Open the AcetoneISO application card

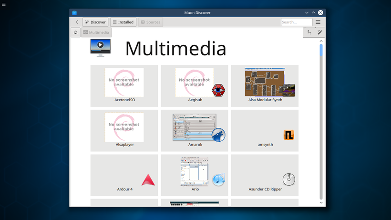point(124,86)
